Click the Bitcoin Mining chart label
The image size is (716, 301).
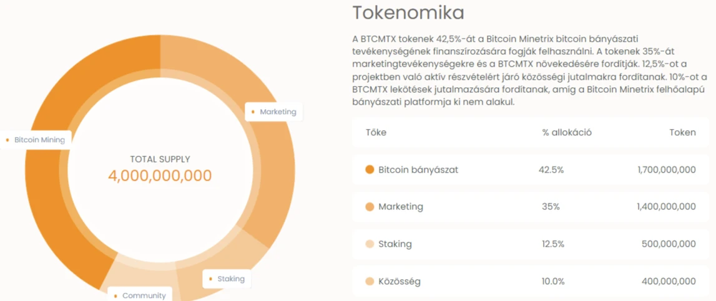tap(35, 140)
